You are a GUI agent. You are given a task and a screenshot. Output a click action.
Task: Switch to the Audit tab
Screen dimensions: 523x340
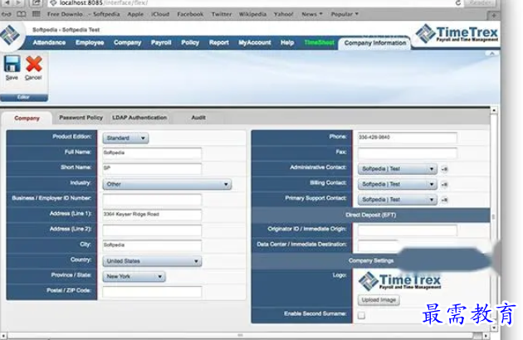[x=198, y=118]
